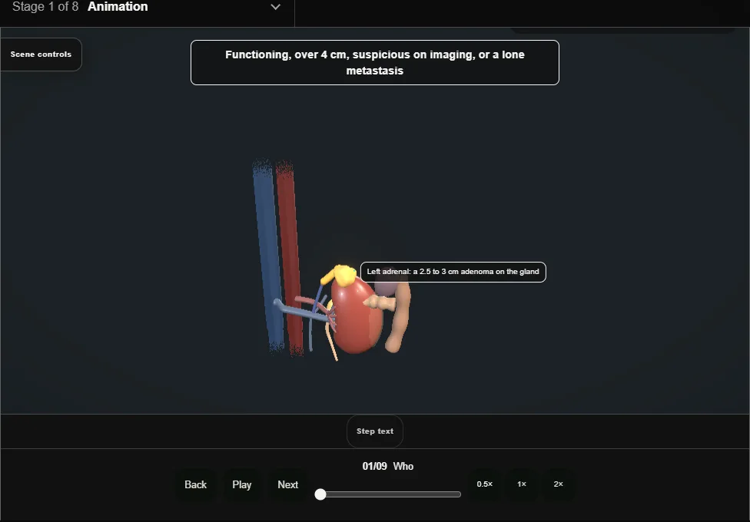The image size is (750, 522).
Task: Go to the previous step with Back
Action: 196,484
